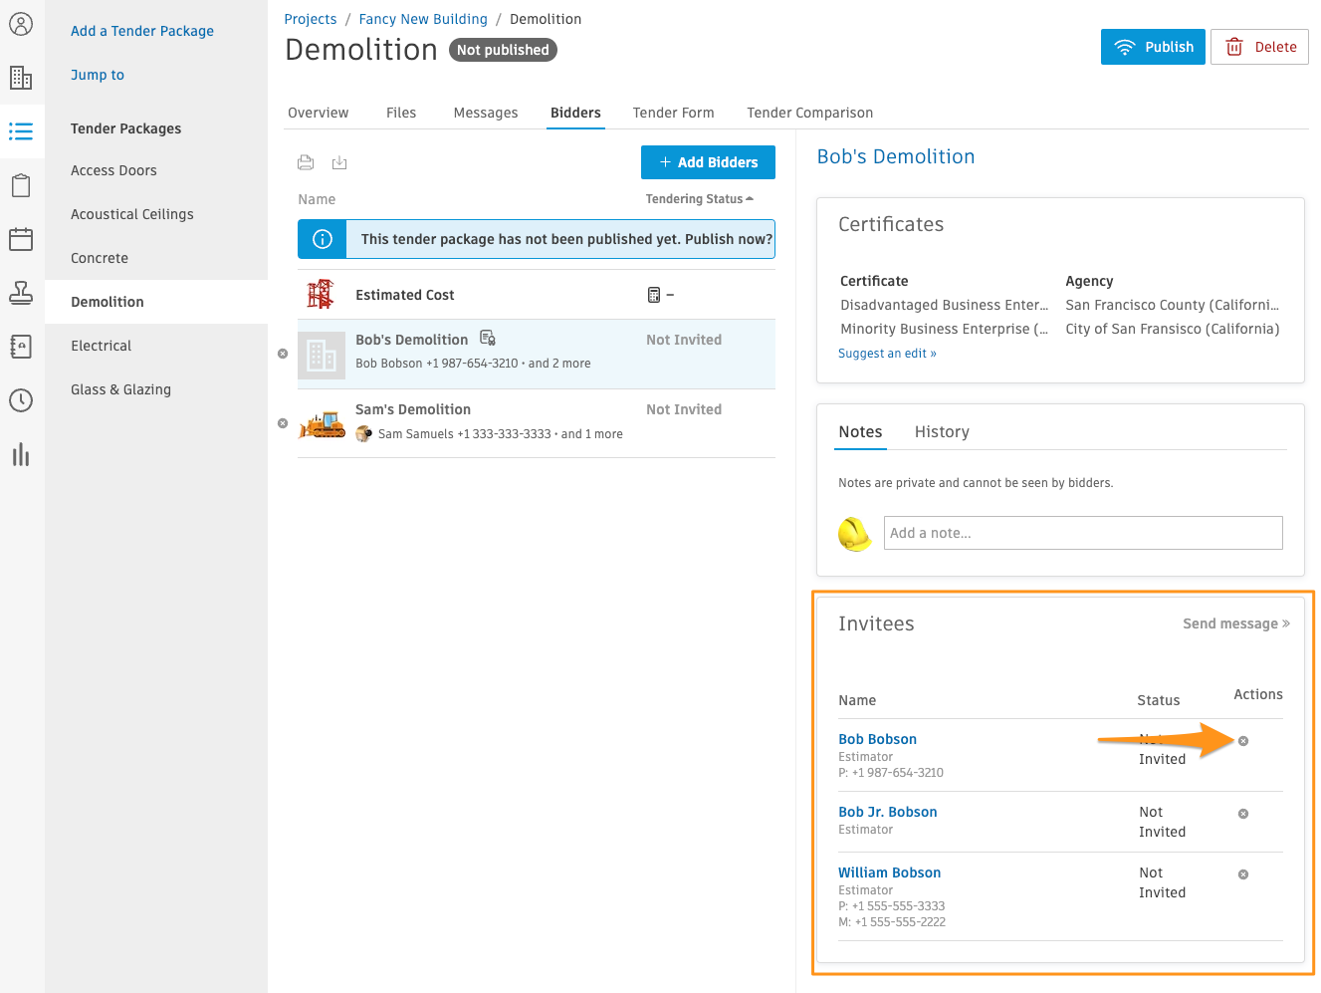Click the Add a note field
Image resolution: width=1321 pixels, height=993 pixels.
tap(1083, 533)
